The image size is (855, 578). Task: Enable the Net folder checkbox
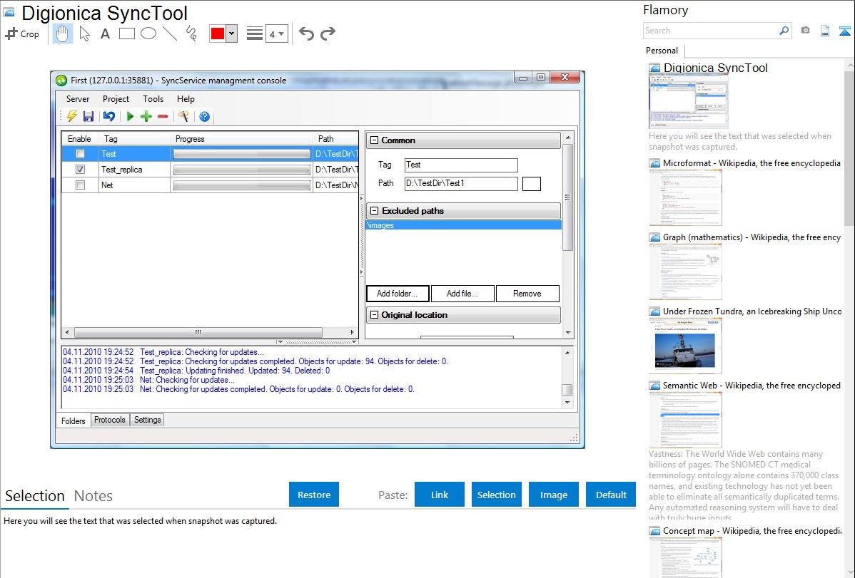pyautogui.click(x=80, y=185)
